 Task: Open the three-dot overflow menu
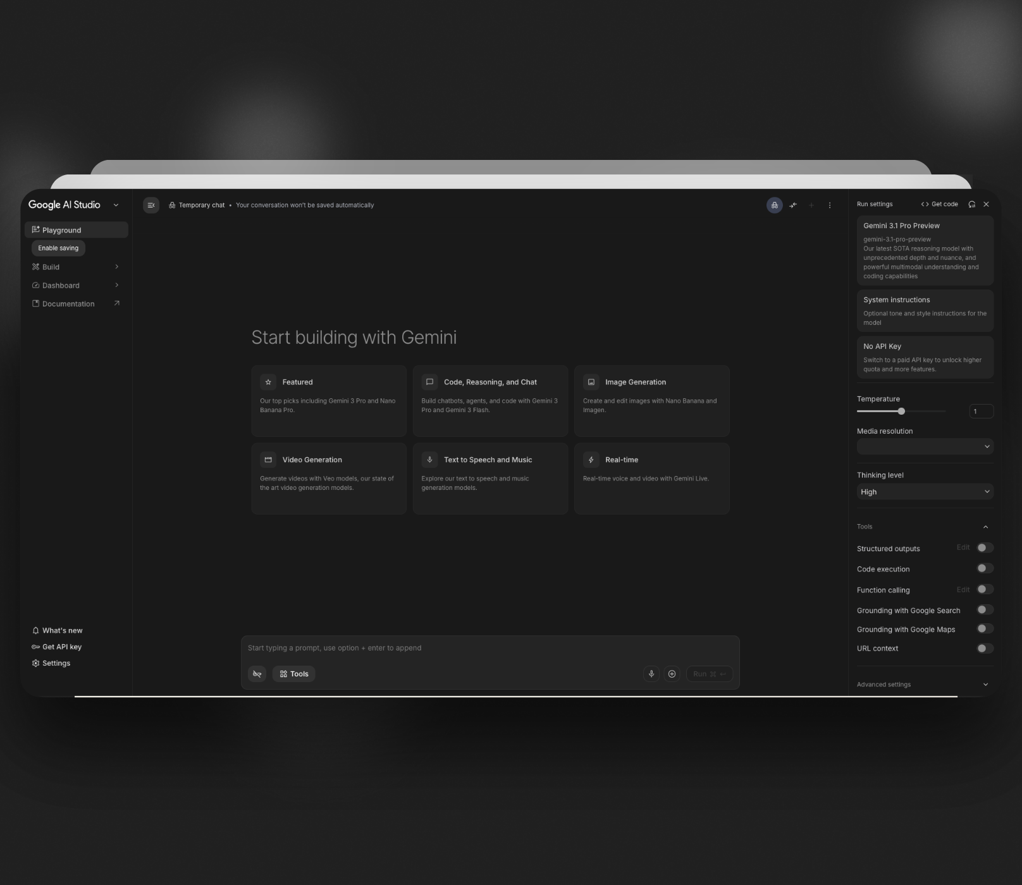(x=830, y=205)
